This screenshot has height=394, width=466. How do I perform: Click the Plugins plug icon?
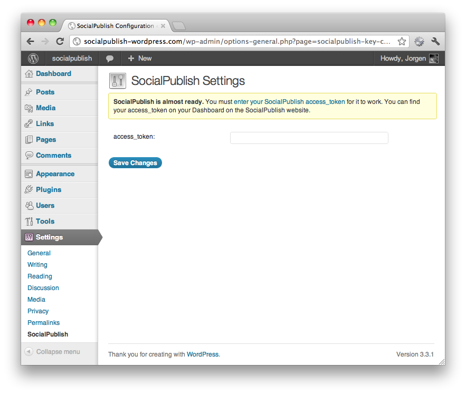click(x=28, y=189)
